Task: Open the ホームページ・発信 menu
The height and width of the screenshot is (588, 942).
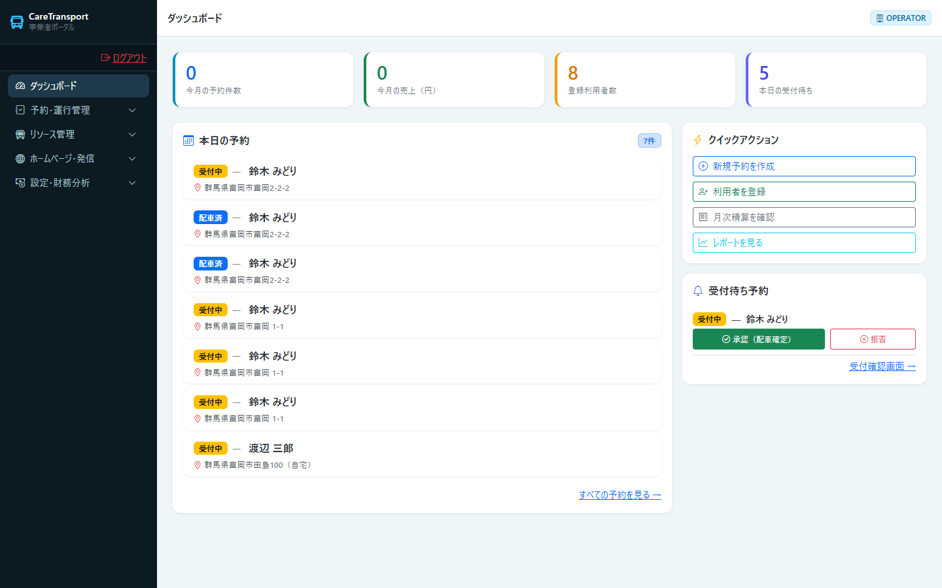Action: 78,159
